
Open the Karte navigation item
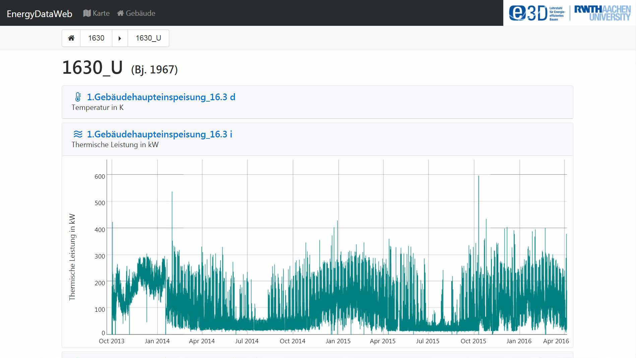97,13
